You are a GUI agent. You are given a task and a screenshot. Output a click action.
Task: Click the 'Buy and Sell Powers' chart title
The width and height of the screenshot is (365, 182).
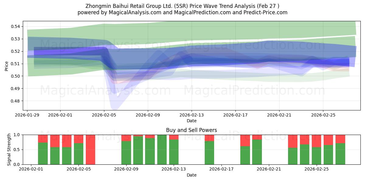(x=192, y=130)
